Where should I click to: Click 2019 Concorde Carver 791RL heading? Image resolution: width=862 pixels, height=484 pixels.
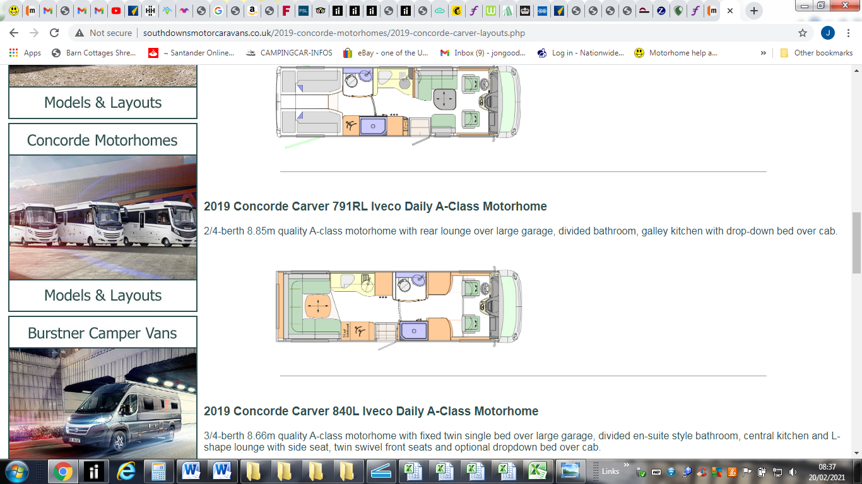pyautogui.click(x=375, y=206)
